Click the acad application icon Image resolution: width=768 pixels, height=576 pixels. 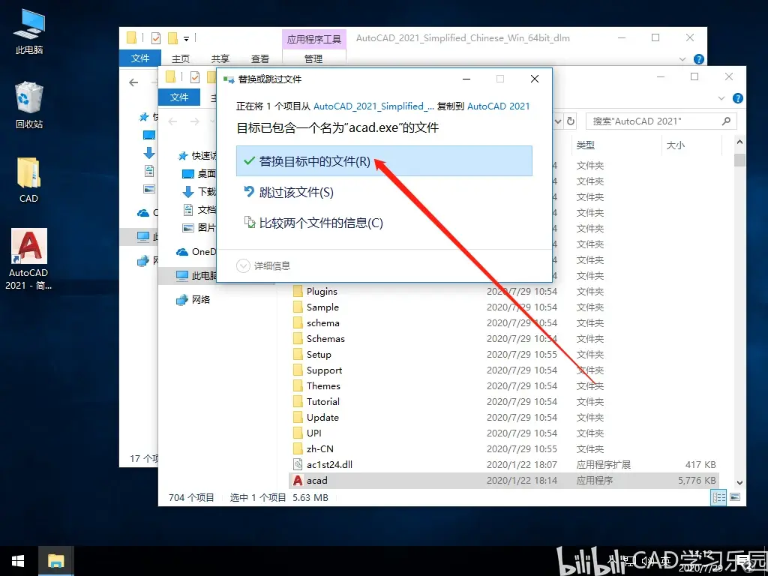[298, 481]
